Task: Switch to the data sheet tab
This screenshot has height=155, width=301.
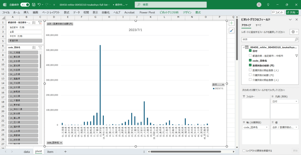Action: coord(27,152)
